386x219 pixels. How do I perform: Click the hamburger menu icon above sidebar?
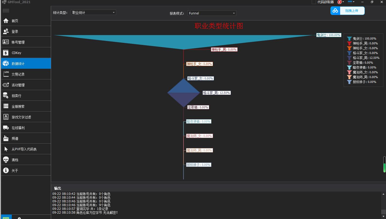point(6,11)
